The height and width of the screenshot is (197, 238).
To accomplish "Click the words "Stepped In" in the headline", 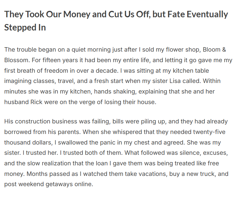I will 25,27.
